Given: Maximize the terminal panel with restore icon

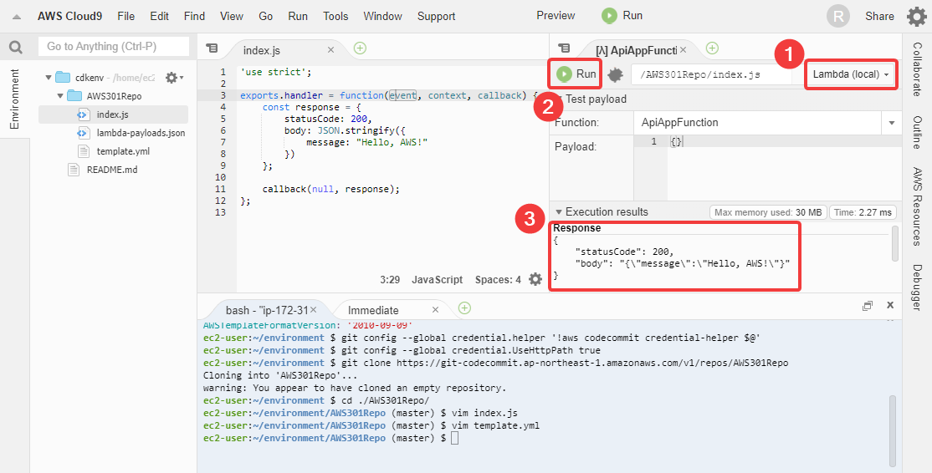Looking at the screenshot, I should tap(868, 306).
